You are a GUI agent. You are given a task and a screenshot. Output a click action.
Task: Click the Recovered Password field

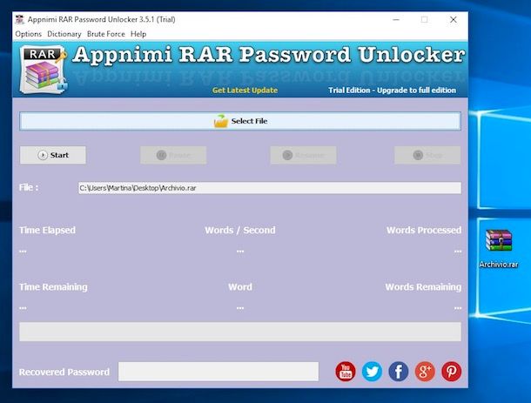(x=218, y=372)
